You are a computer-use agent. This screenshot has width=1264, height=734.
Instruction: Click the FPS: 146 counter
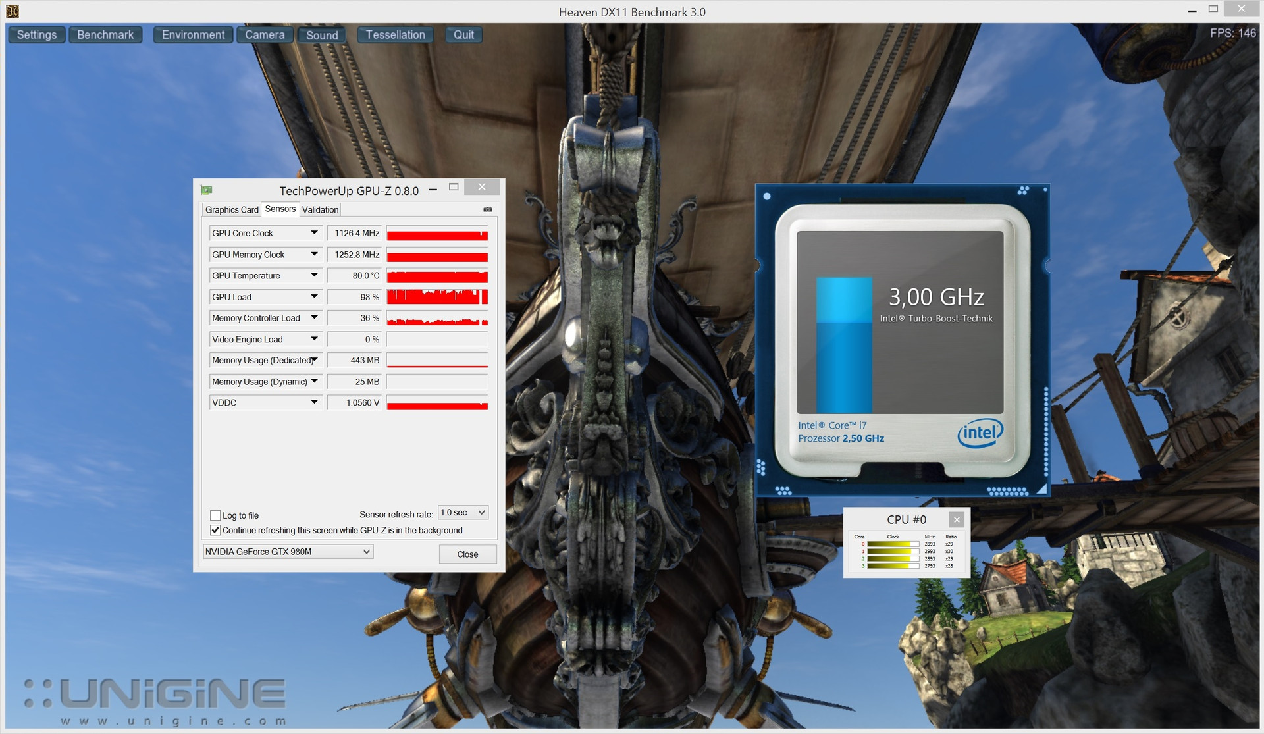(1232, 33)
